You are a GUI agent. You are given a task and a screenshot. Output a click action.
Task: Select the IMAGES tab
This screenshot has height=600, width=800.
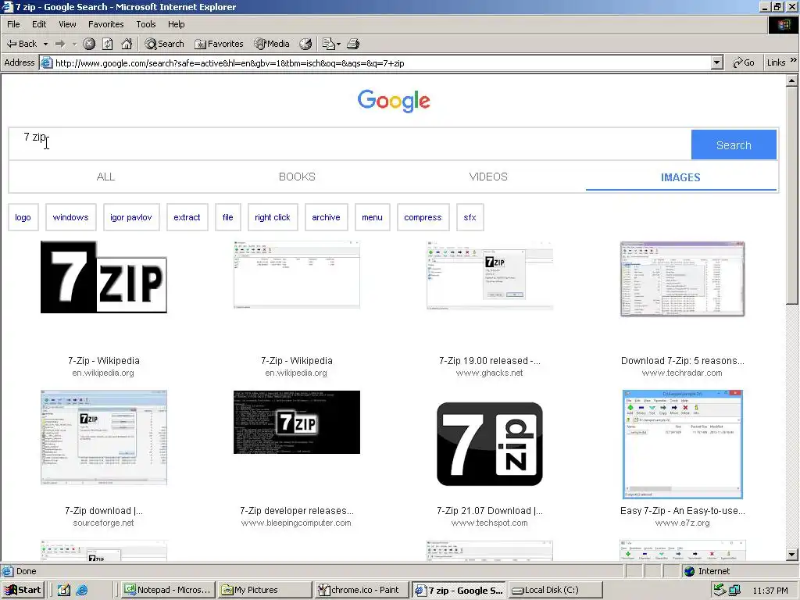click(x=680, y=177)
